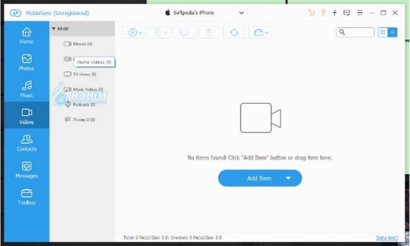Viewport: 410px width, 246px height.
Task: Collapse the All (0) category tree
Action: click(x=54, y=29)
